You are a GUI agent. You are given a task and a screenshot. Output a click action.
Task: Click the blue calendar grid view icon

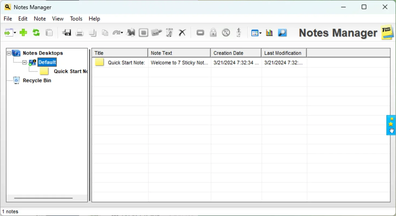(255, 33)
